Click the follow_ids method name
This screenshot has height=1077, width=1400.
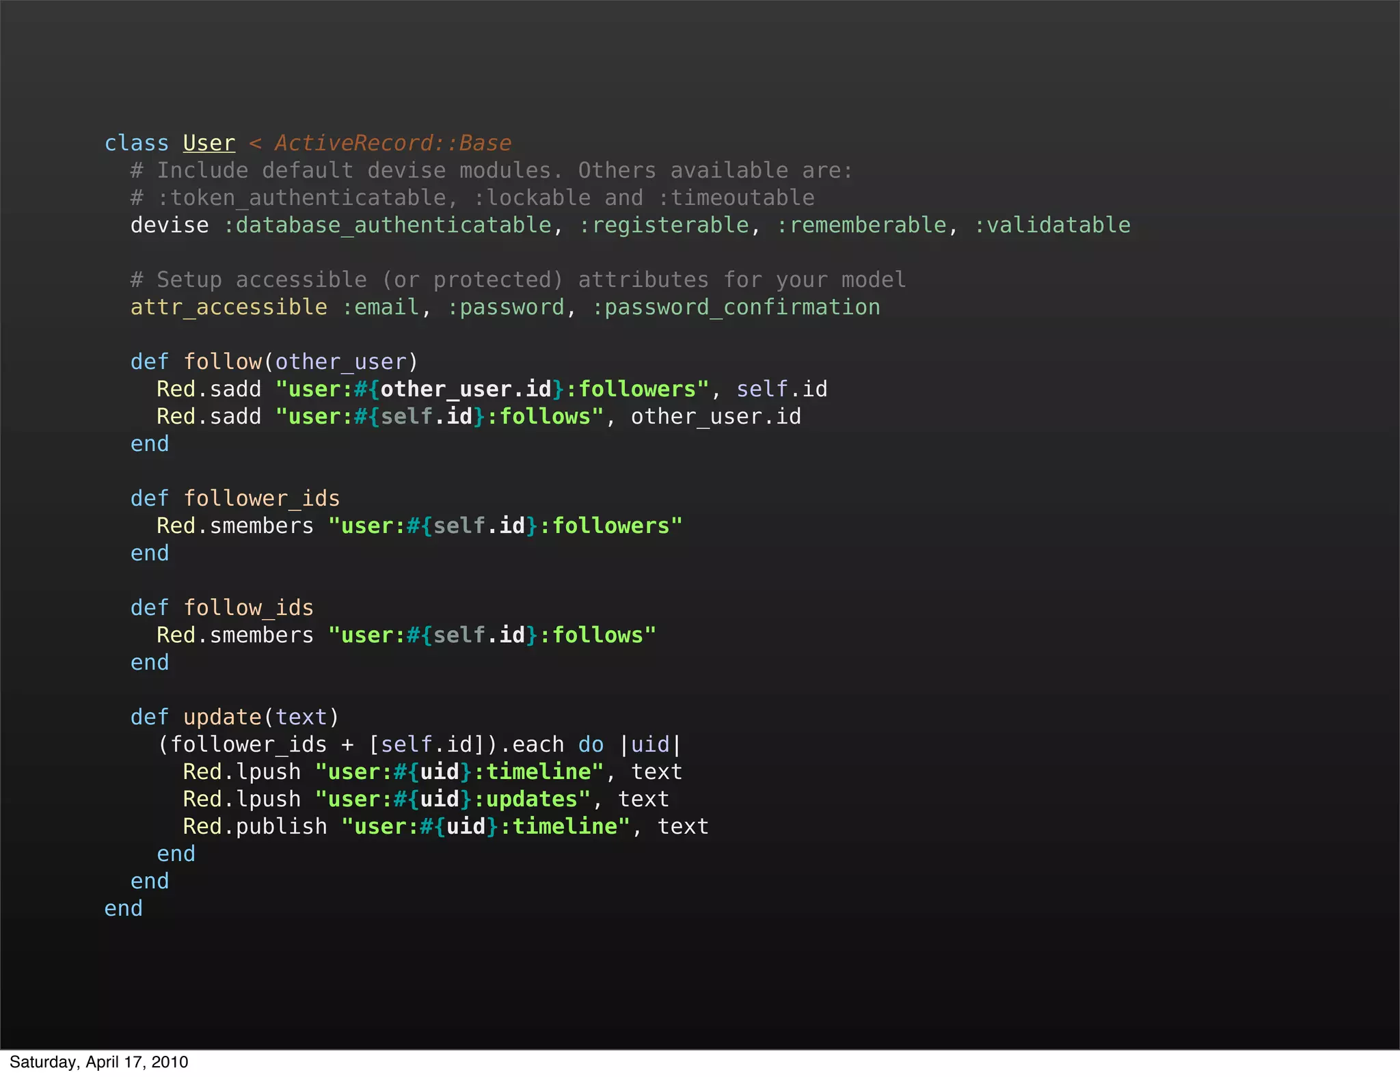point(248,608)
